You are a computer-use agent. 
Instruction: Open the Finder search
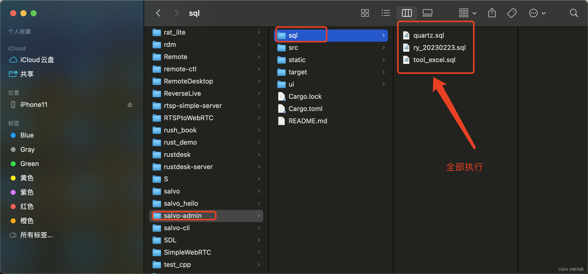[574, 13]
